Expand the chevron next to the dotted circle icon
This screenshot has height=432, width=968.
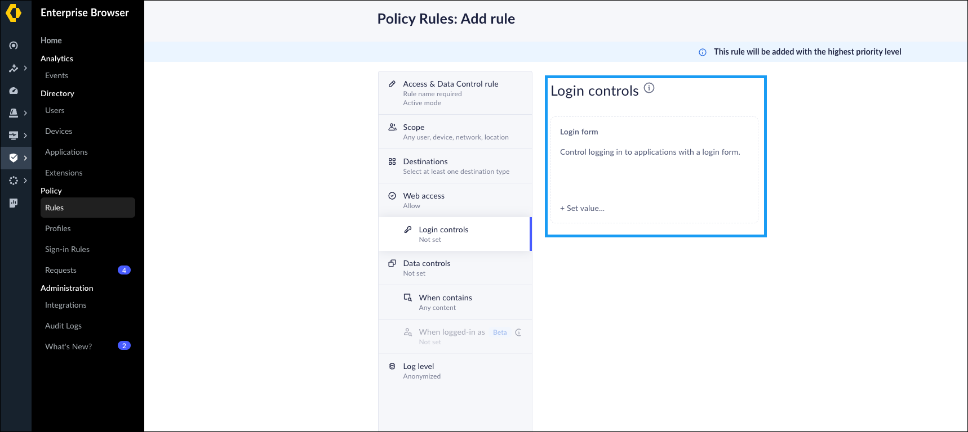coord(25,181)
